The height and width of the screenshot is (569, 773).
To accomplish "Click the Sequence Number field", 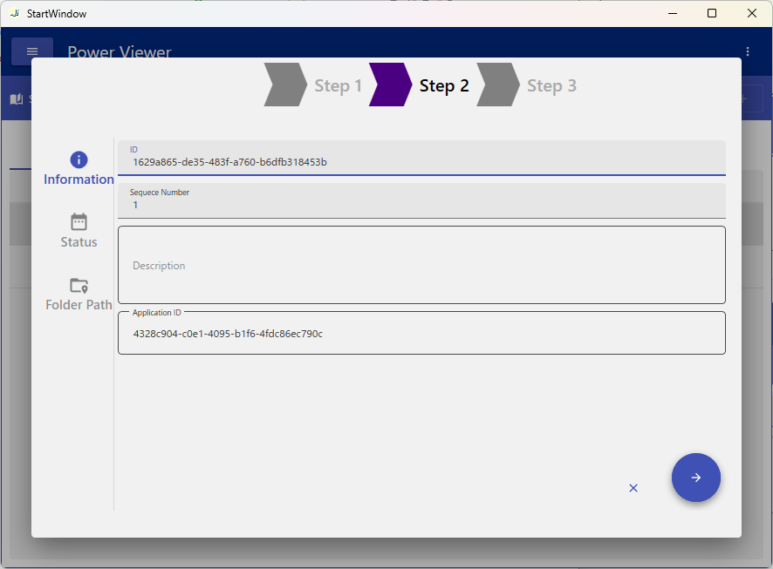I will click(421, 204).
